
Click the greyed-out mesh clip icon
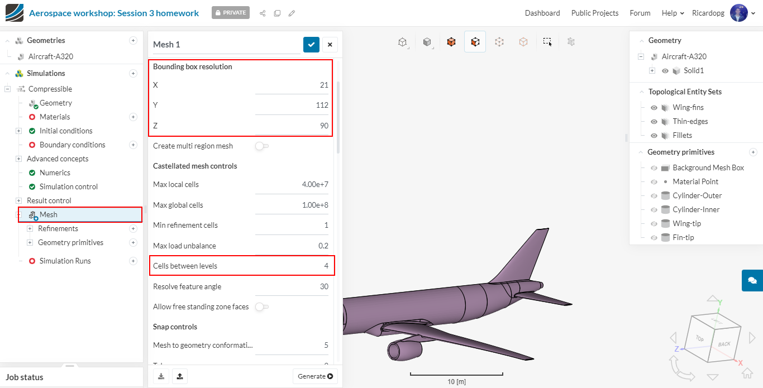tap(571, 42)
